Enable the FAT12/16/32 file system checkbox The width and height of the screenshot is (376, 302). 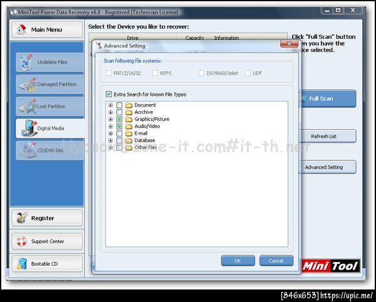tap(108, 73)
